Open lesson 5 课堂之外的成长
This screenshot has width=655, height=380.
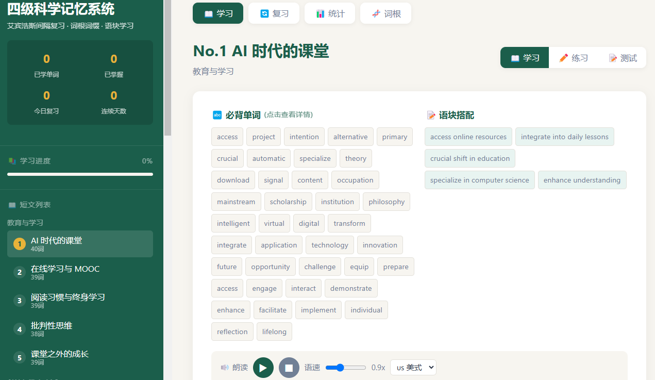[80, 357]
